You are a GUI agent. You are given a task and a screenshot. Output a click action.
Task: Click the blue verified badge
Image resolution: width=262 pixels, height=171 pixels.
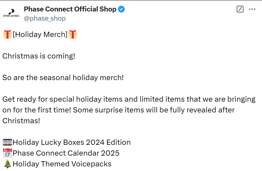121,9
